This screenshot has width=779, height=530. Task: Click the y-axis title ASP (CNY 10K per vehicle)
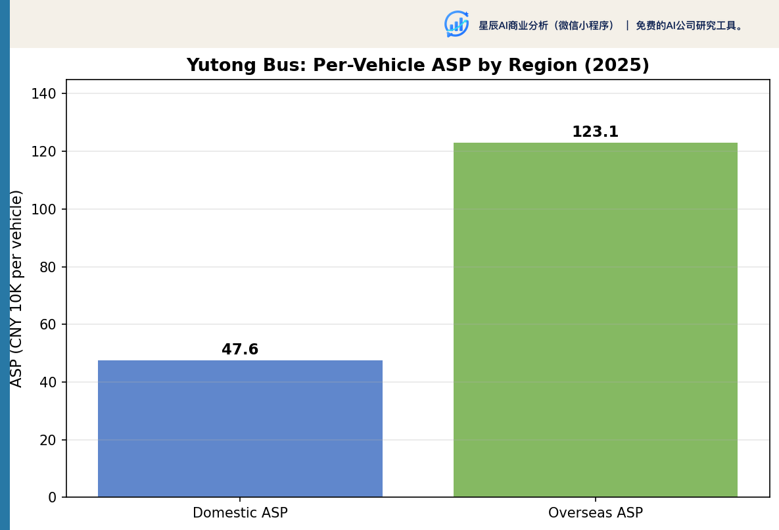(x=16, y=289)
